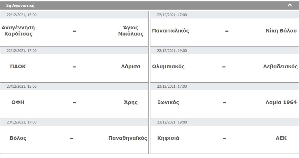Click the ΠΑΟΚ match date 22/12/2021, 17:00
Screen dimensions: 299x158
click(x=22, y=51)
